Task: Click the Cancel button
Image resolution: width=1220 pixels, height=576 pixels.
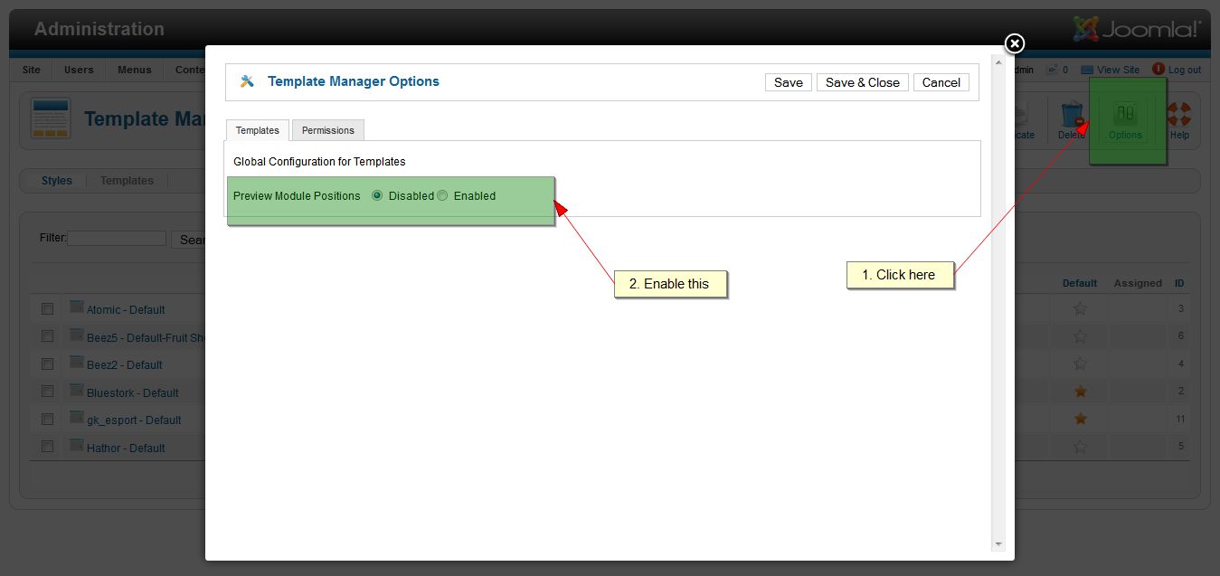Action: pos(941,82)
